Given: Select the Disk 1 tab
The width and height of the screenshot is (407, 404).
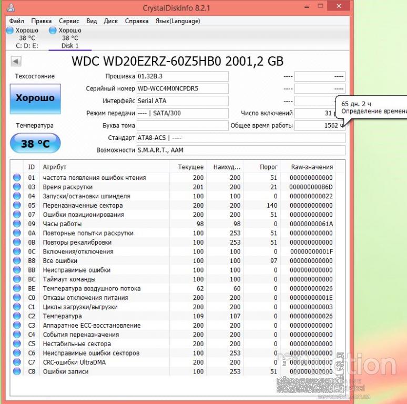Looking at the screenshot, I should tap(70, 38).
